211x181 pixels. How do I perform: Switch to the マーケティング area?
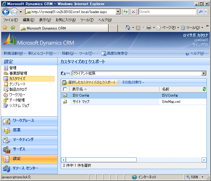[x=29, y=140]
